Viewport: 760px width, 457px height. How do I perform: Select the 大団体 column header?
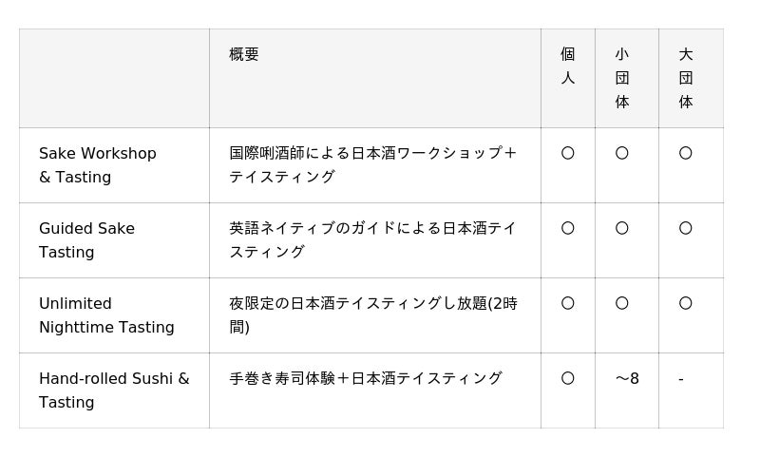[686, 78]
